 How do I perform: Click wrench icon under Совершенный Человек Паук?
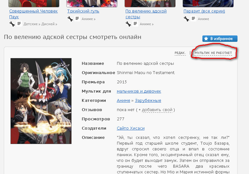click(x=12, y=24)
